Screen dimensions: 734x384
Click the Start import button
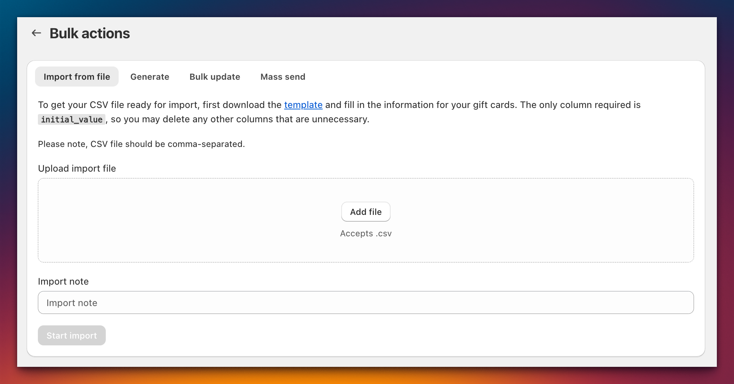[x=72, y=335]
